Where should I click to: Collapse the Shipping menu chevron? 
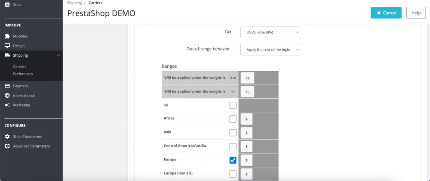(x=58, y=55)
